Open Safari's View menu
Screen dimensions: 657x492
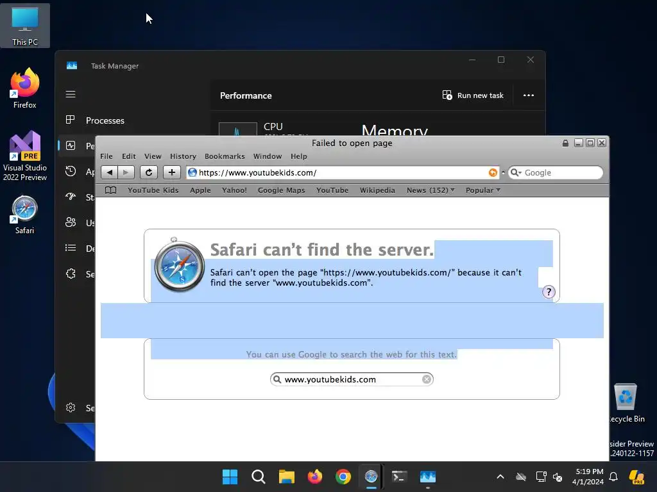(153, 156)
